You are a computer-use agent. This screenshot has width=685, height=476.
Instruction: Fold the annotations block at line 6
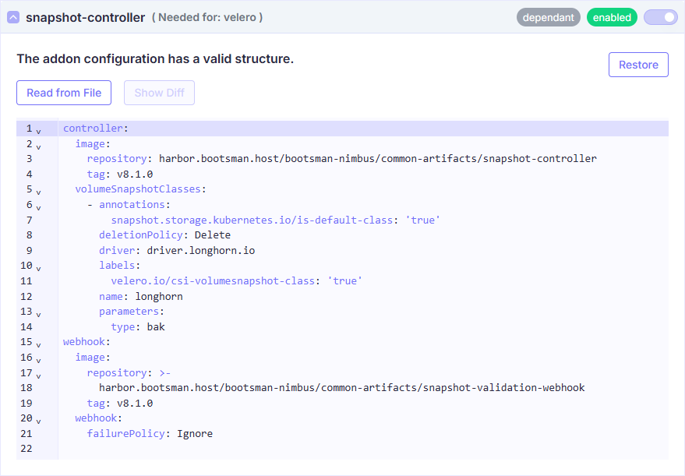coord(39,206)
